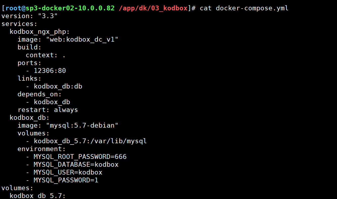Click the MYSQL_ROOT_PASSWORD=666 line
The image size is (337, 199).
80,157
